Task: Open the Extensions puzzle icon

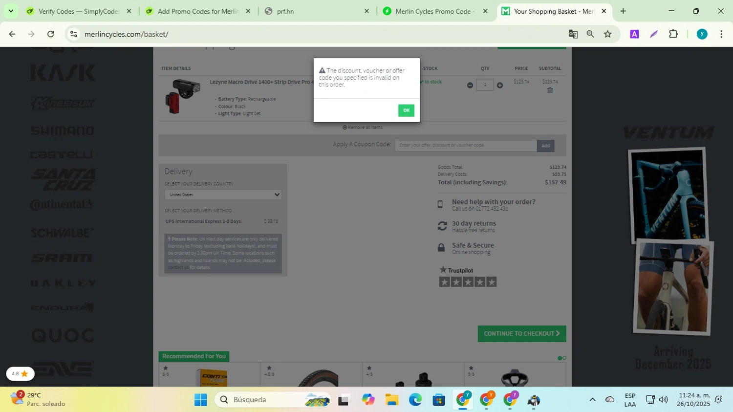Action: 673,34
